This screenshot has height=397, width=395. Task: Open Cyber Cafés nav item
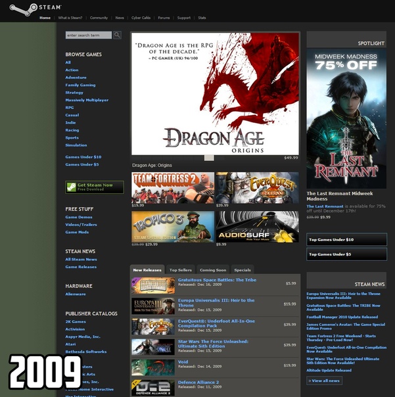(x=141, y=18)
